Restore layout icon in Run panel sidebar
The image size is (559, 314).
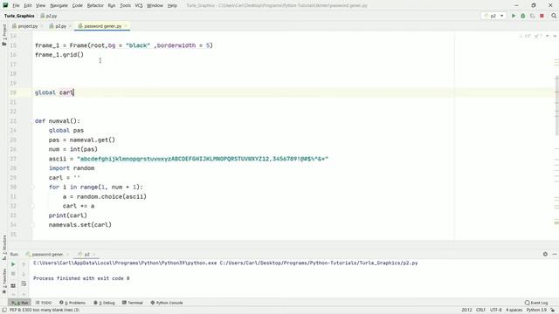(x=13, y=285)
